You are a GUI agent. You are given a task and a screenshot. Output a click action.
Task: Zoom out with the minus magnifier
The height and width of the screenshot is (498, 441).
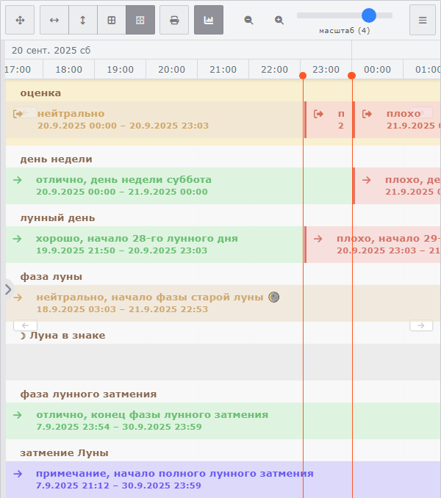[249, 21]
